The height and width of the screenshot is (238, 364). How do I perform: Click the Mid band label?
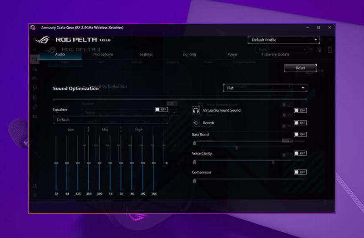point(105,129)
